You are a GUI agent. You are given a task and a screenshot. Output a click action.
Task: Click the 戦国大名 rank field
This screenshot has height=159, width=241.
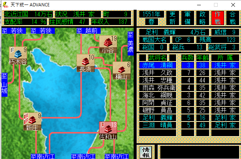click(x=155, y=40)
